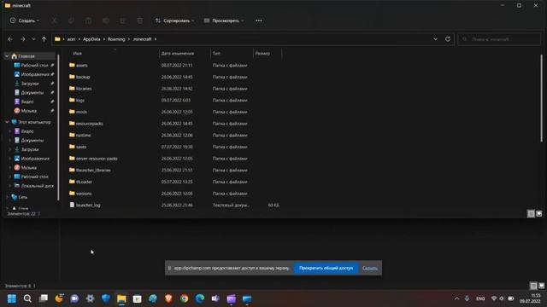Expand Локальный диск in navigation tree
The height and width of the screenshot is (307, 547).
[x=10, y=186]
